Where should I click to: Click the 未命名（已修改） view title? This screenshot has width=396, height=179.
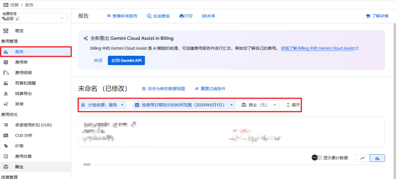click(x=103, y=89)
